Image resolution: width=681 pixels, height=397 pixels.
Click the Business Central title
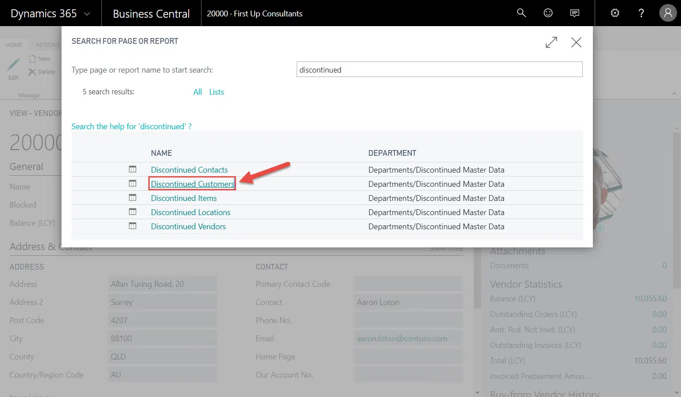click(151, 14)
